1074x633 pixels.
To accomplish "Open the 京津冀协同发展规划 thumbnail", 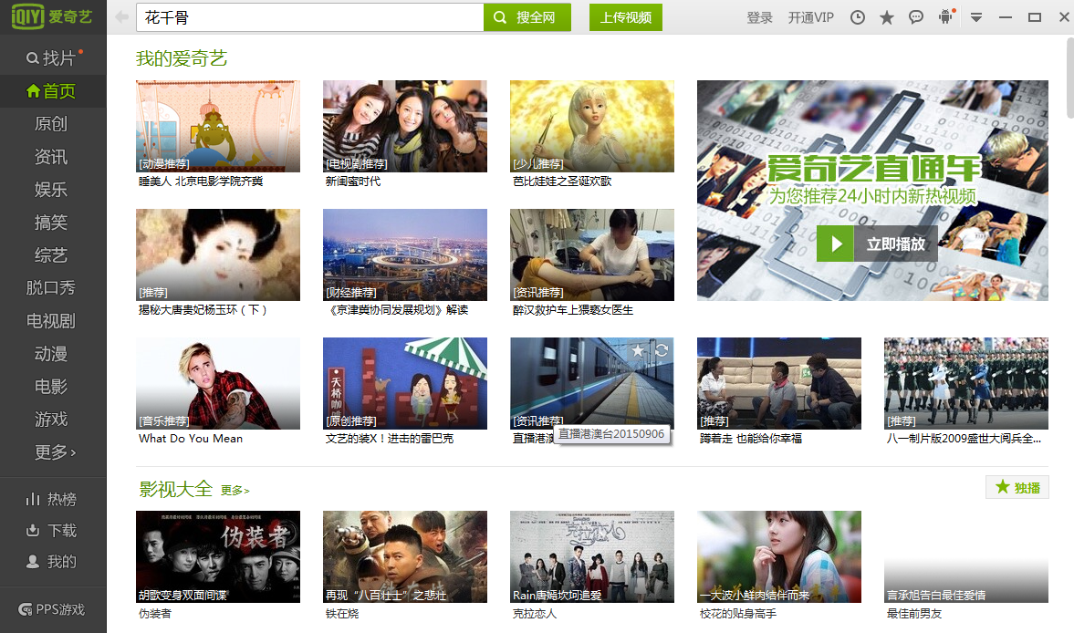I will pyautogui.click(x=405, y=254).
